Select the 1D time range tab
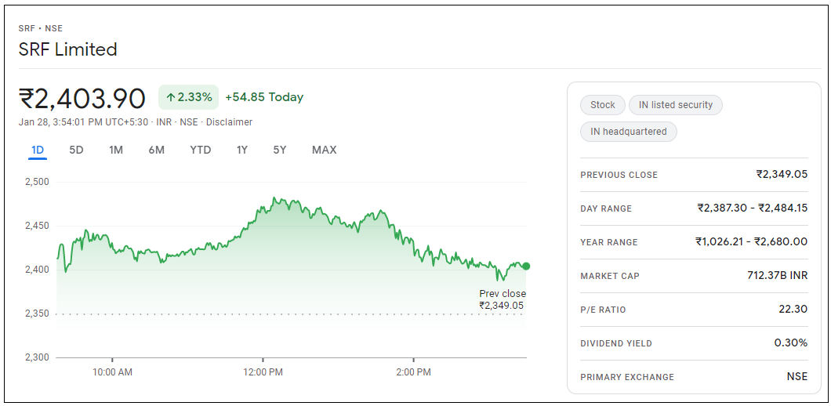This screenshot has width=831, height=406. pos(38,150)
